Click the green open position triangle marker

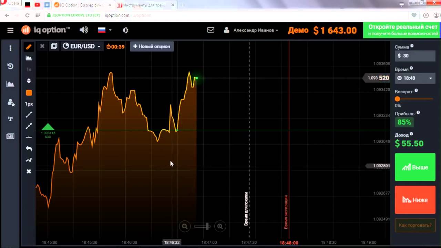pyautogui.click(x=48, y=126)
